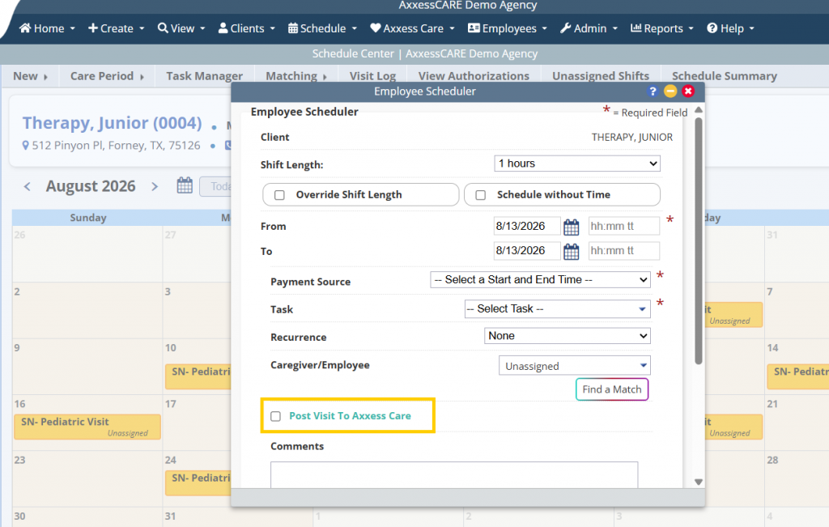Open the Select Task dropdown
829x527 pixels.
557,308
